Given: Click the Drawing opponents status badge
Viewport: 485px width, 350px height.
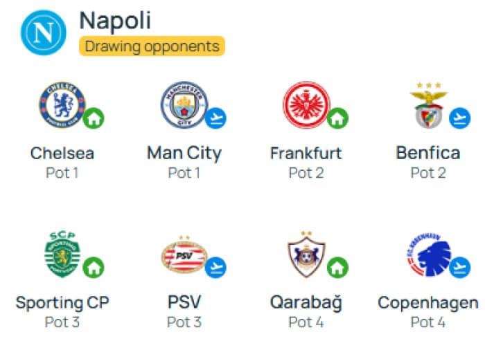Looking at the screenshot, I should [152, 46].
